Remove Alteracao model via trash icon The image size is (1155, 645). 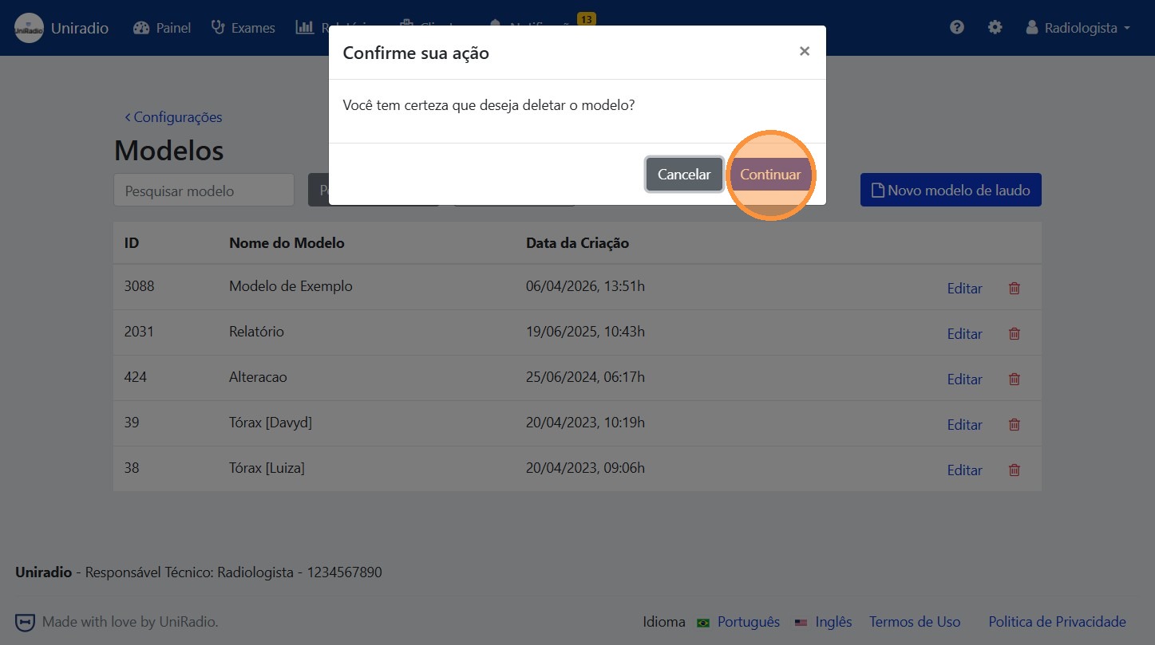point(1014,379)
